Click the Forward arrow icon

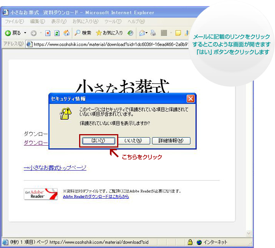pos(33,33)
